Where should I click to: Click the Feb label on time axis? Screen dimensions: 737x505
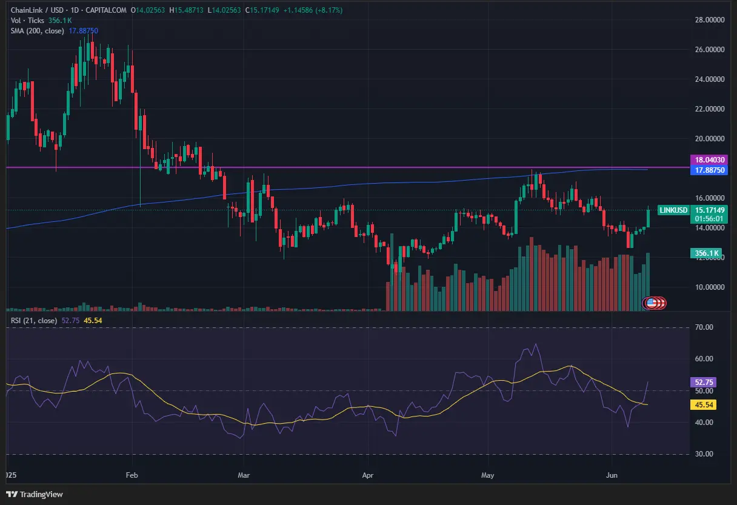132,476
